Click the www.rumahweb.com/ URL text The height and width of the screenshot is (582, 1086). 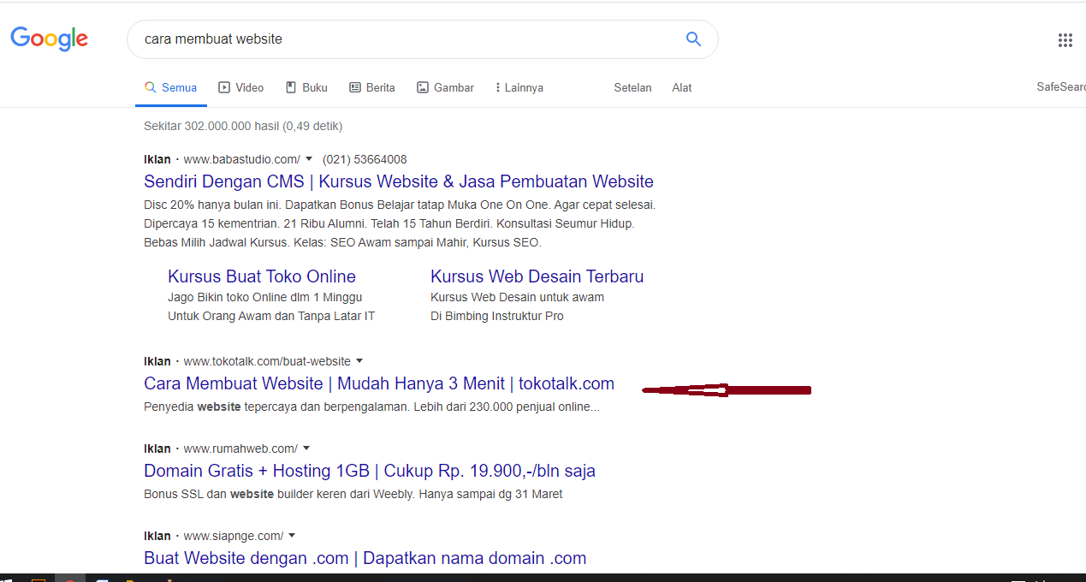point(240,448)
